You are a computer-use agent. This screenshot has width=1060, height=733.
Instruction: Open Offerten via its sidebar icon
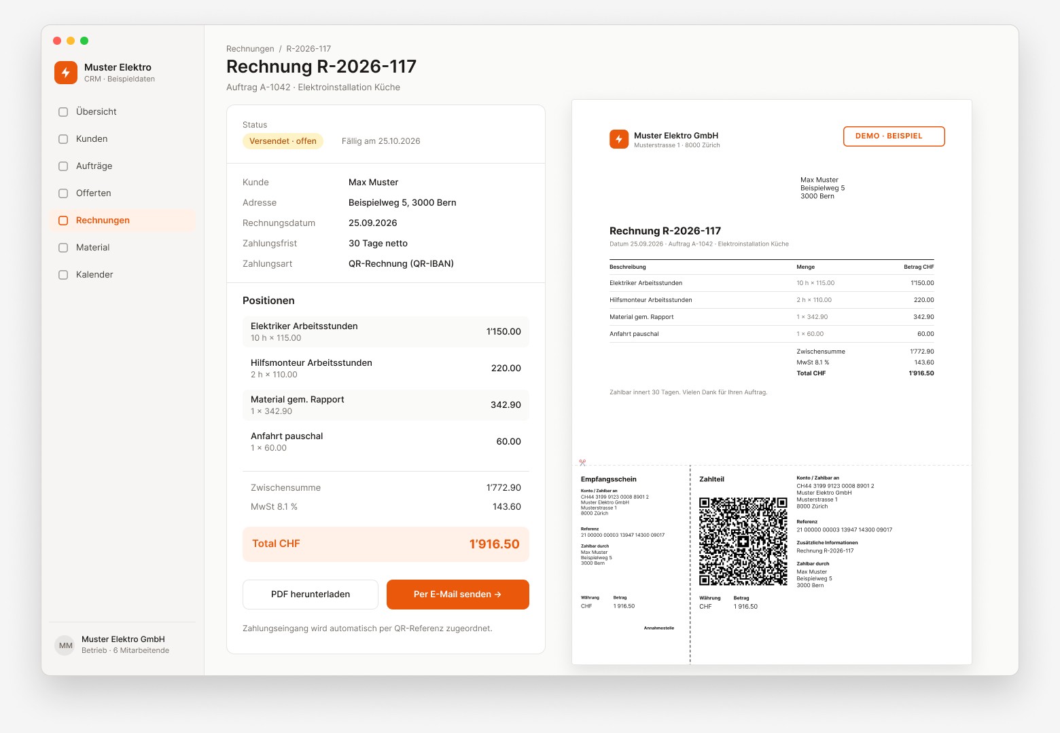pyautogui.click(x=63, y=193)
